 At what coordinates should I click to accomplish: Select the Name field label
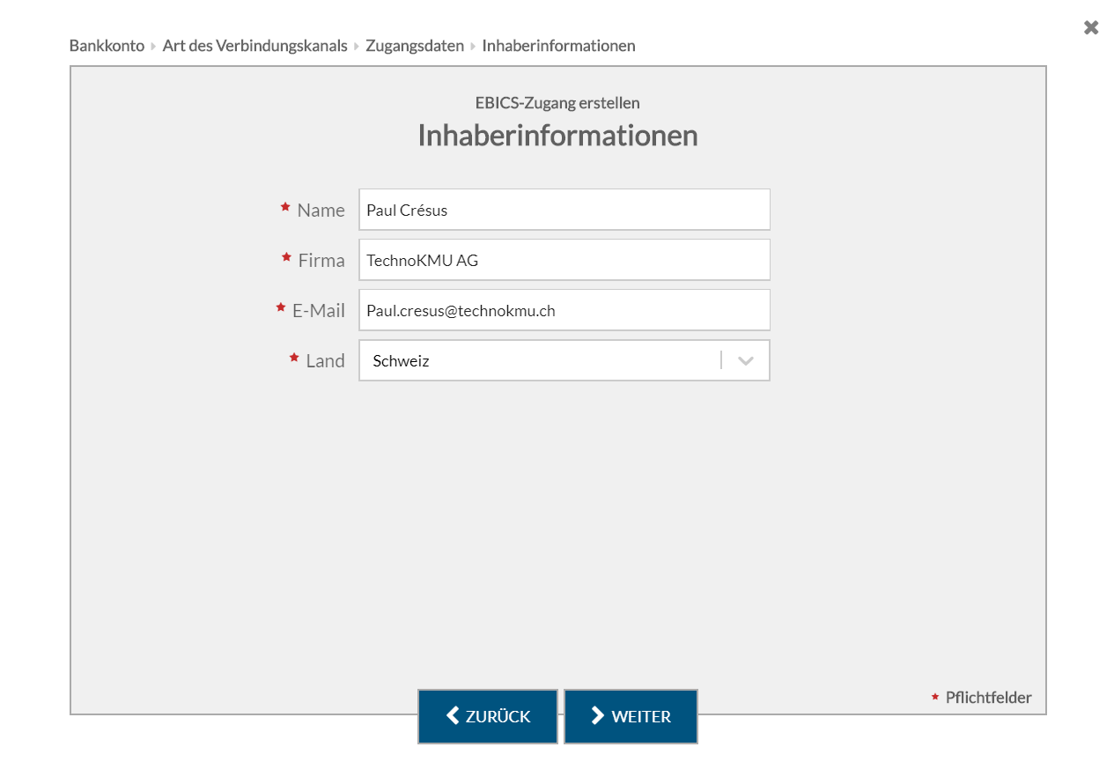pyautogui.click(x=321, y=211)
